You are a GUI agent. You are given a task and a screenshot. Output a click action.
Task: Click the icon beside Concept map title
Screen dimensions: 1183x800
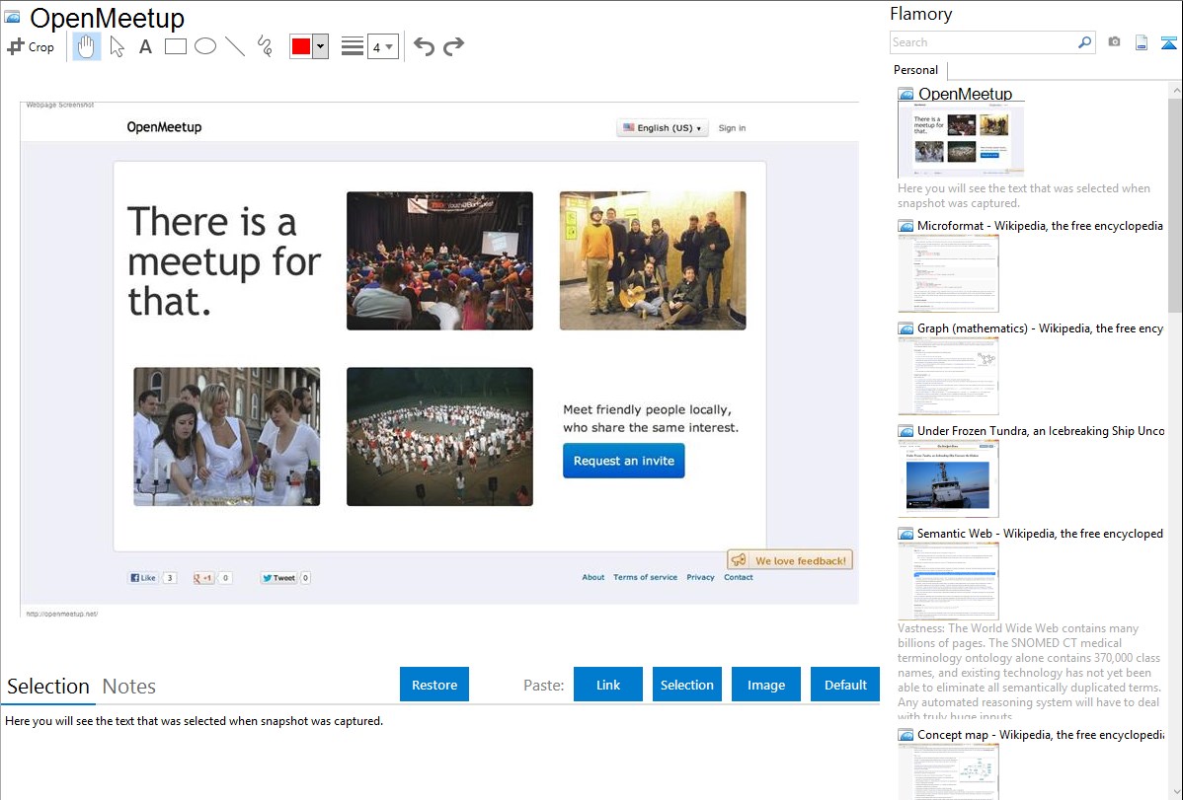tap(906, 735)
